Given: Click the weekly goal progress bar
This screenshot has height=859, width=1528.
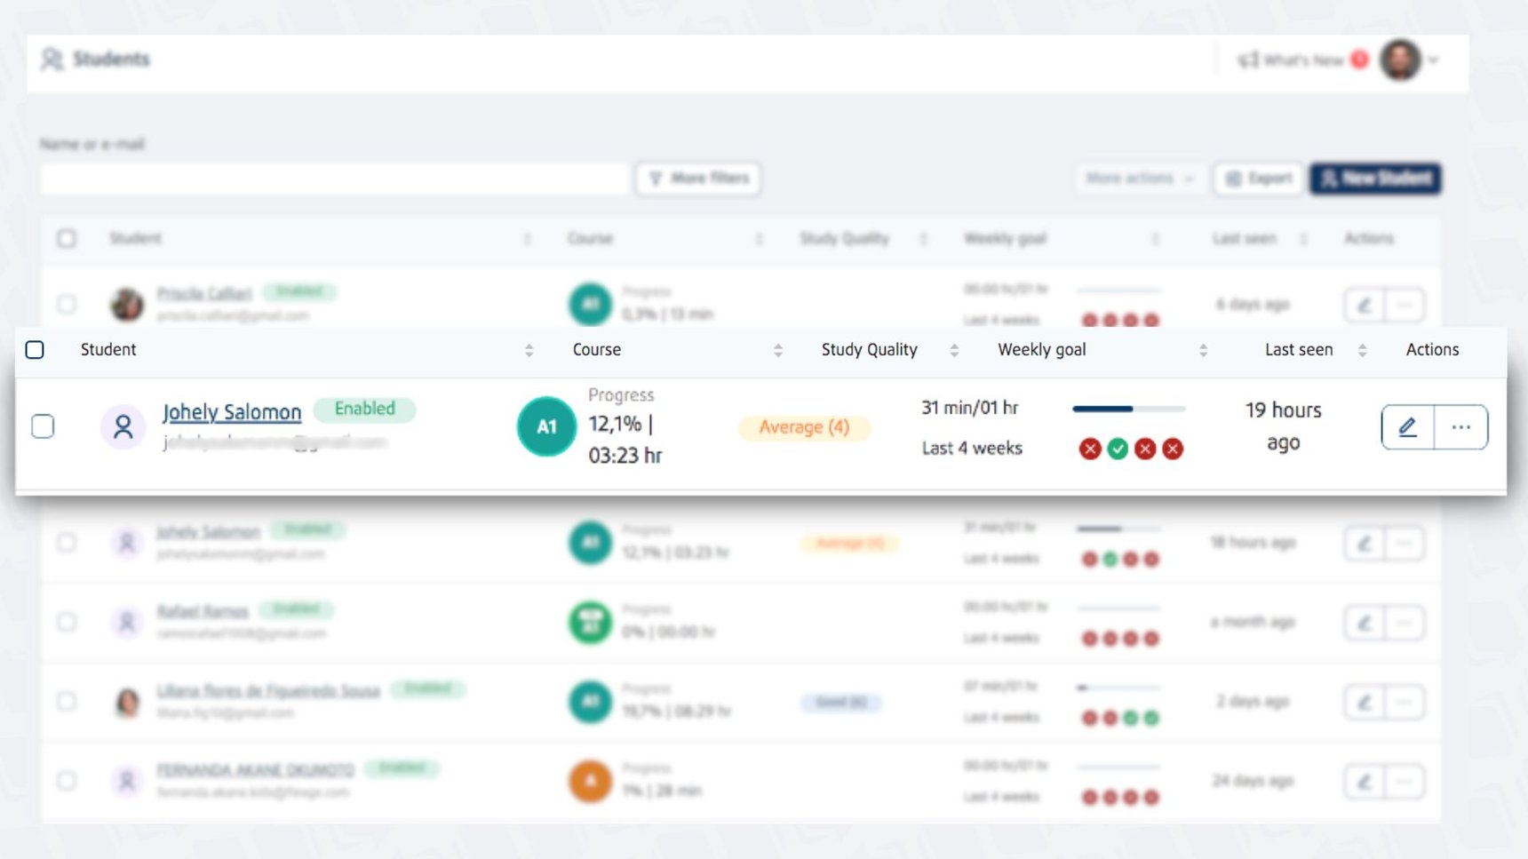Looking at the screenshot, I should [x=1129, y=409].
